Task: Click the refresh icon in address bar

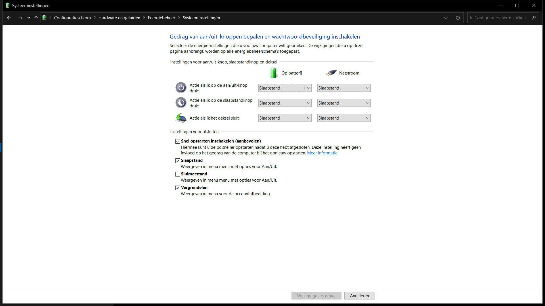Action: [458, 18]
